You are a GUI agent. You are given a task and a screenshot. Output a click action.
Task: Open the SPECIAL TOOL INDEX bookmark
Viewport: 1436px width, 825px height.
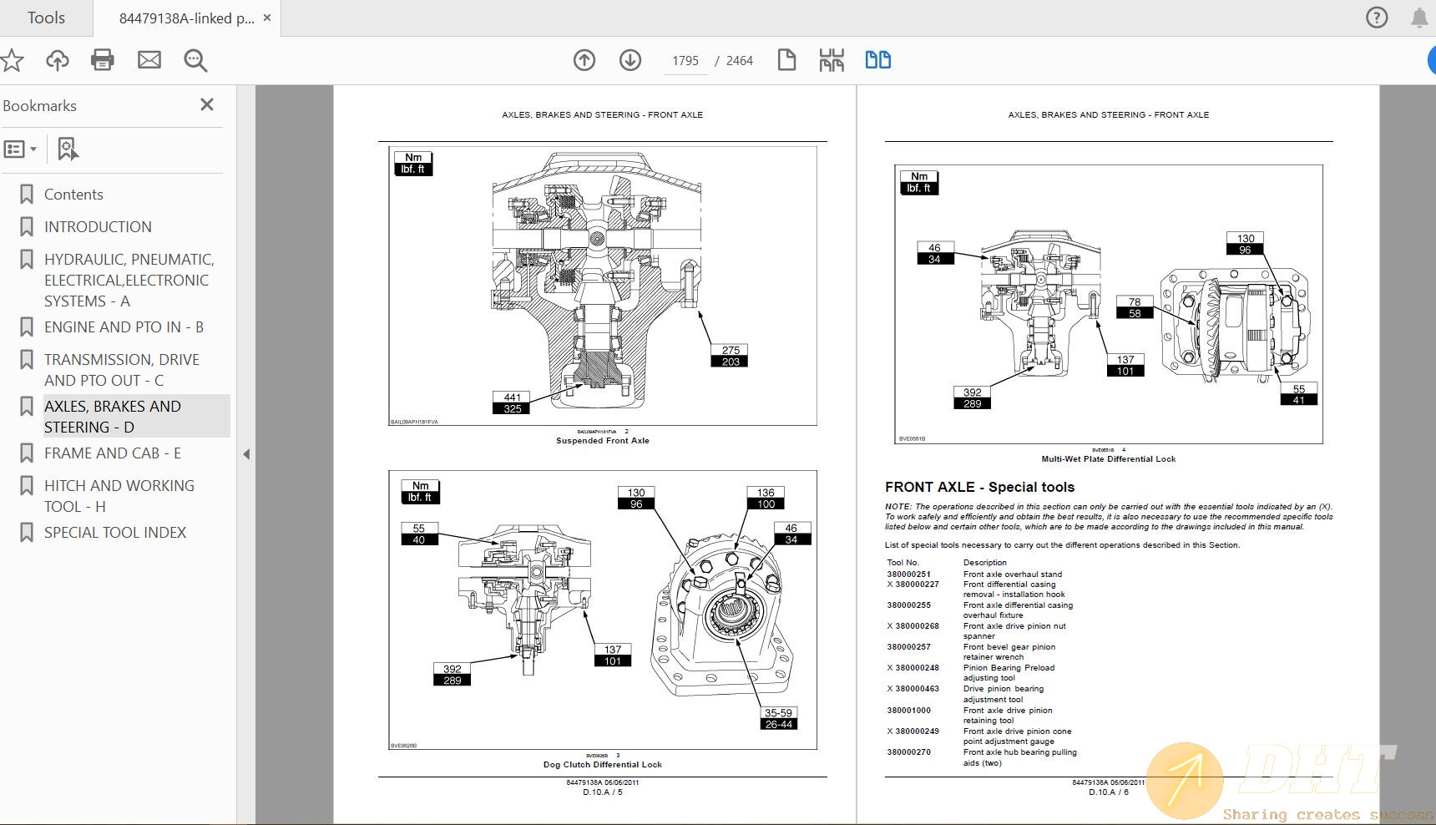point(115,533)
